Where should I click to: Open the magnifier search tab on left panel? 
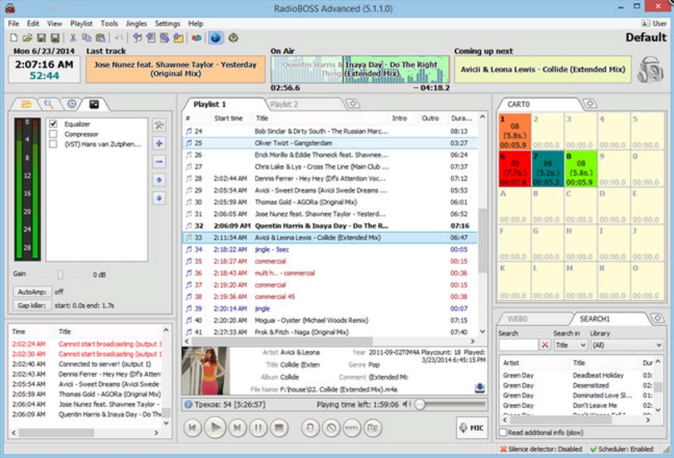(x=48, y=104)
